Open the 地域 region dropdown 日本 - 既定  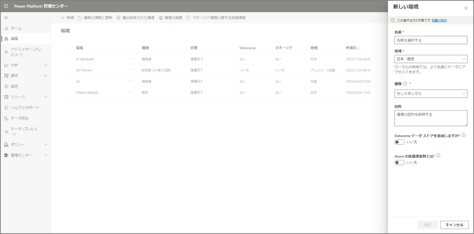click(431, 59)
